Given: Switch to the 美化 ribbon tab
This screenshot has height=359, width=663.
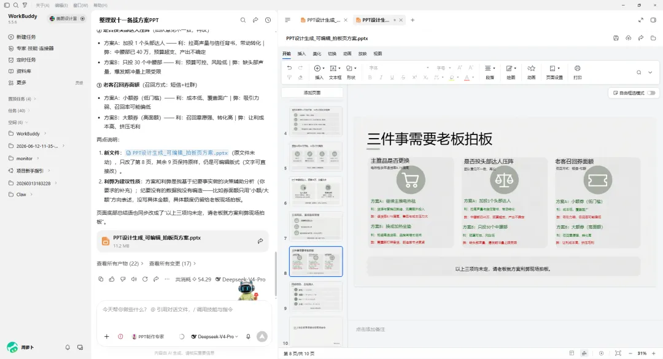Looking at the screenshot, I should (317, 54).
